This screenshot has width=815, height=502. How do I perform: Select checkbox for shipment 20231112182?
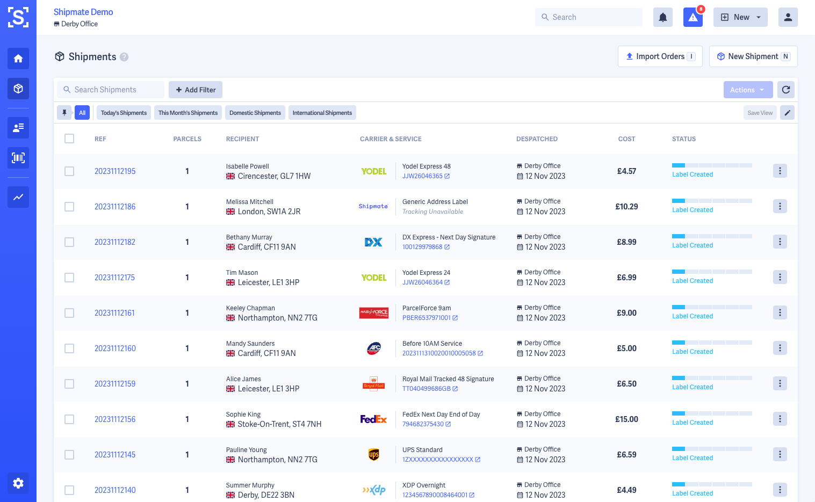coord(69,242)
